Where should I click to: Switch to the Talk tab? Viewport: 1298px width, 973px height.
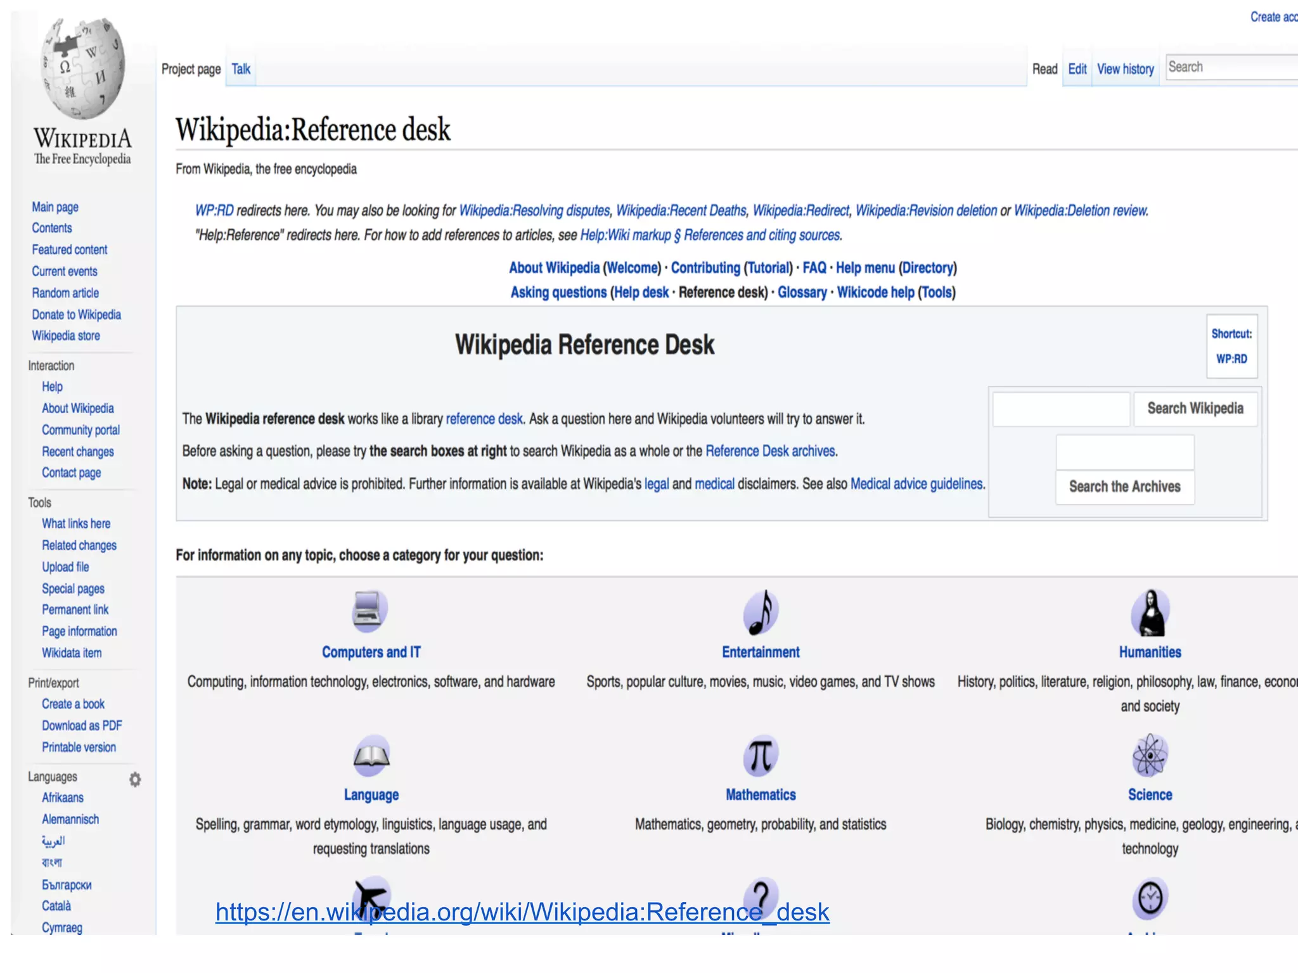click(241, 69)
